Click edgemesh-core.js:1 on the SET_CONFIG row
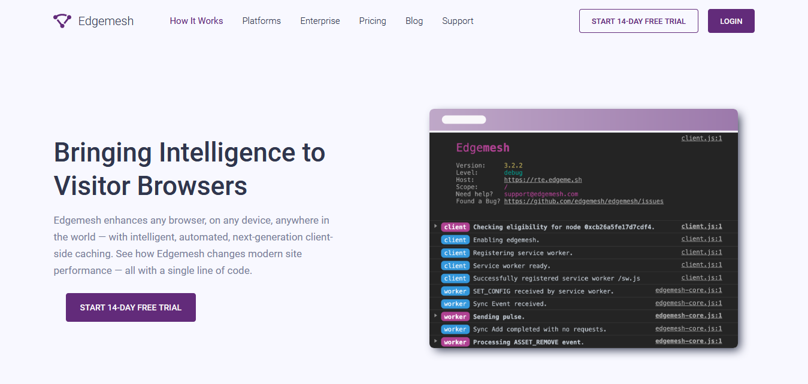Image resolution: width=808 pixels, height=384 pixels. click(688, 290)
